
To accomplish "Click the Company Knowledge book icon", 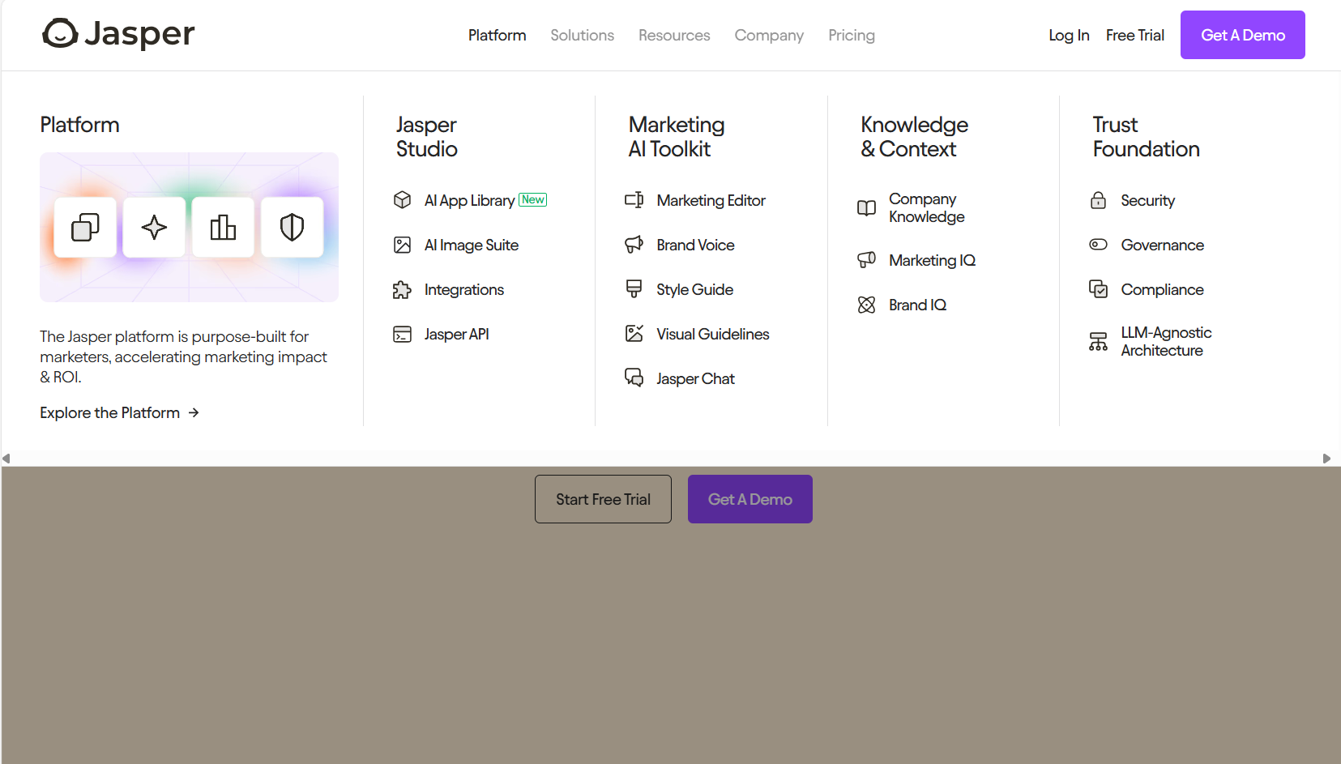I will click(x=866, y=207).
